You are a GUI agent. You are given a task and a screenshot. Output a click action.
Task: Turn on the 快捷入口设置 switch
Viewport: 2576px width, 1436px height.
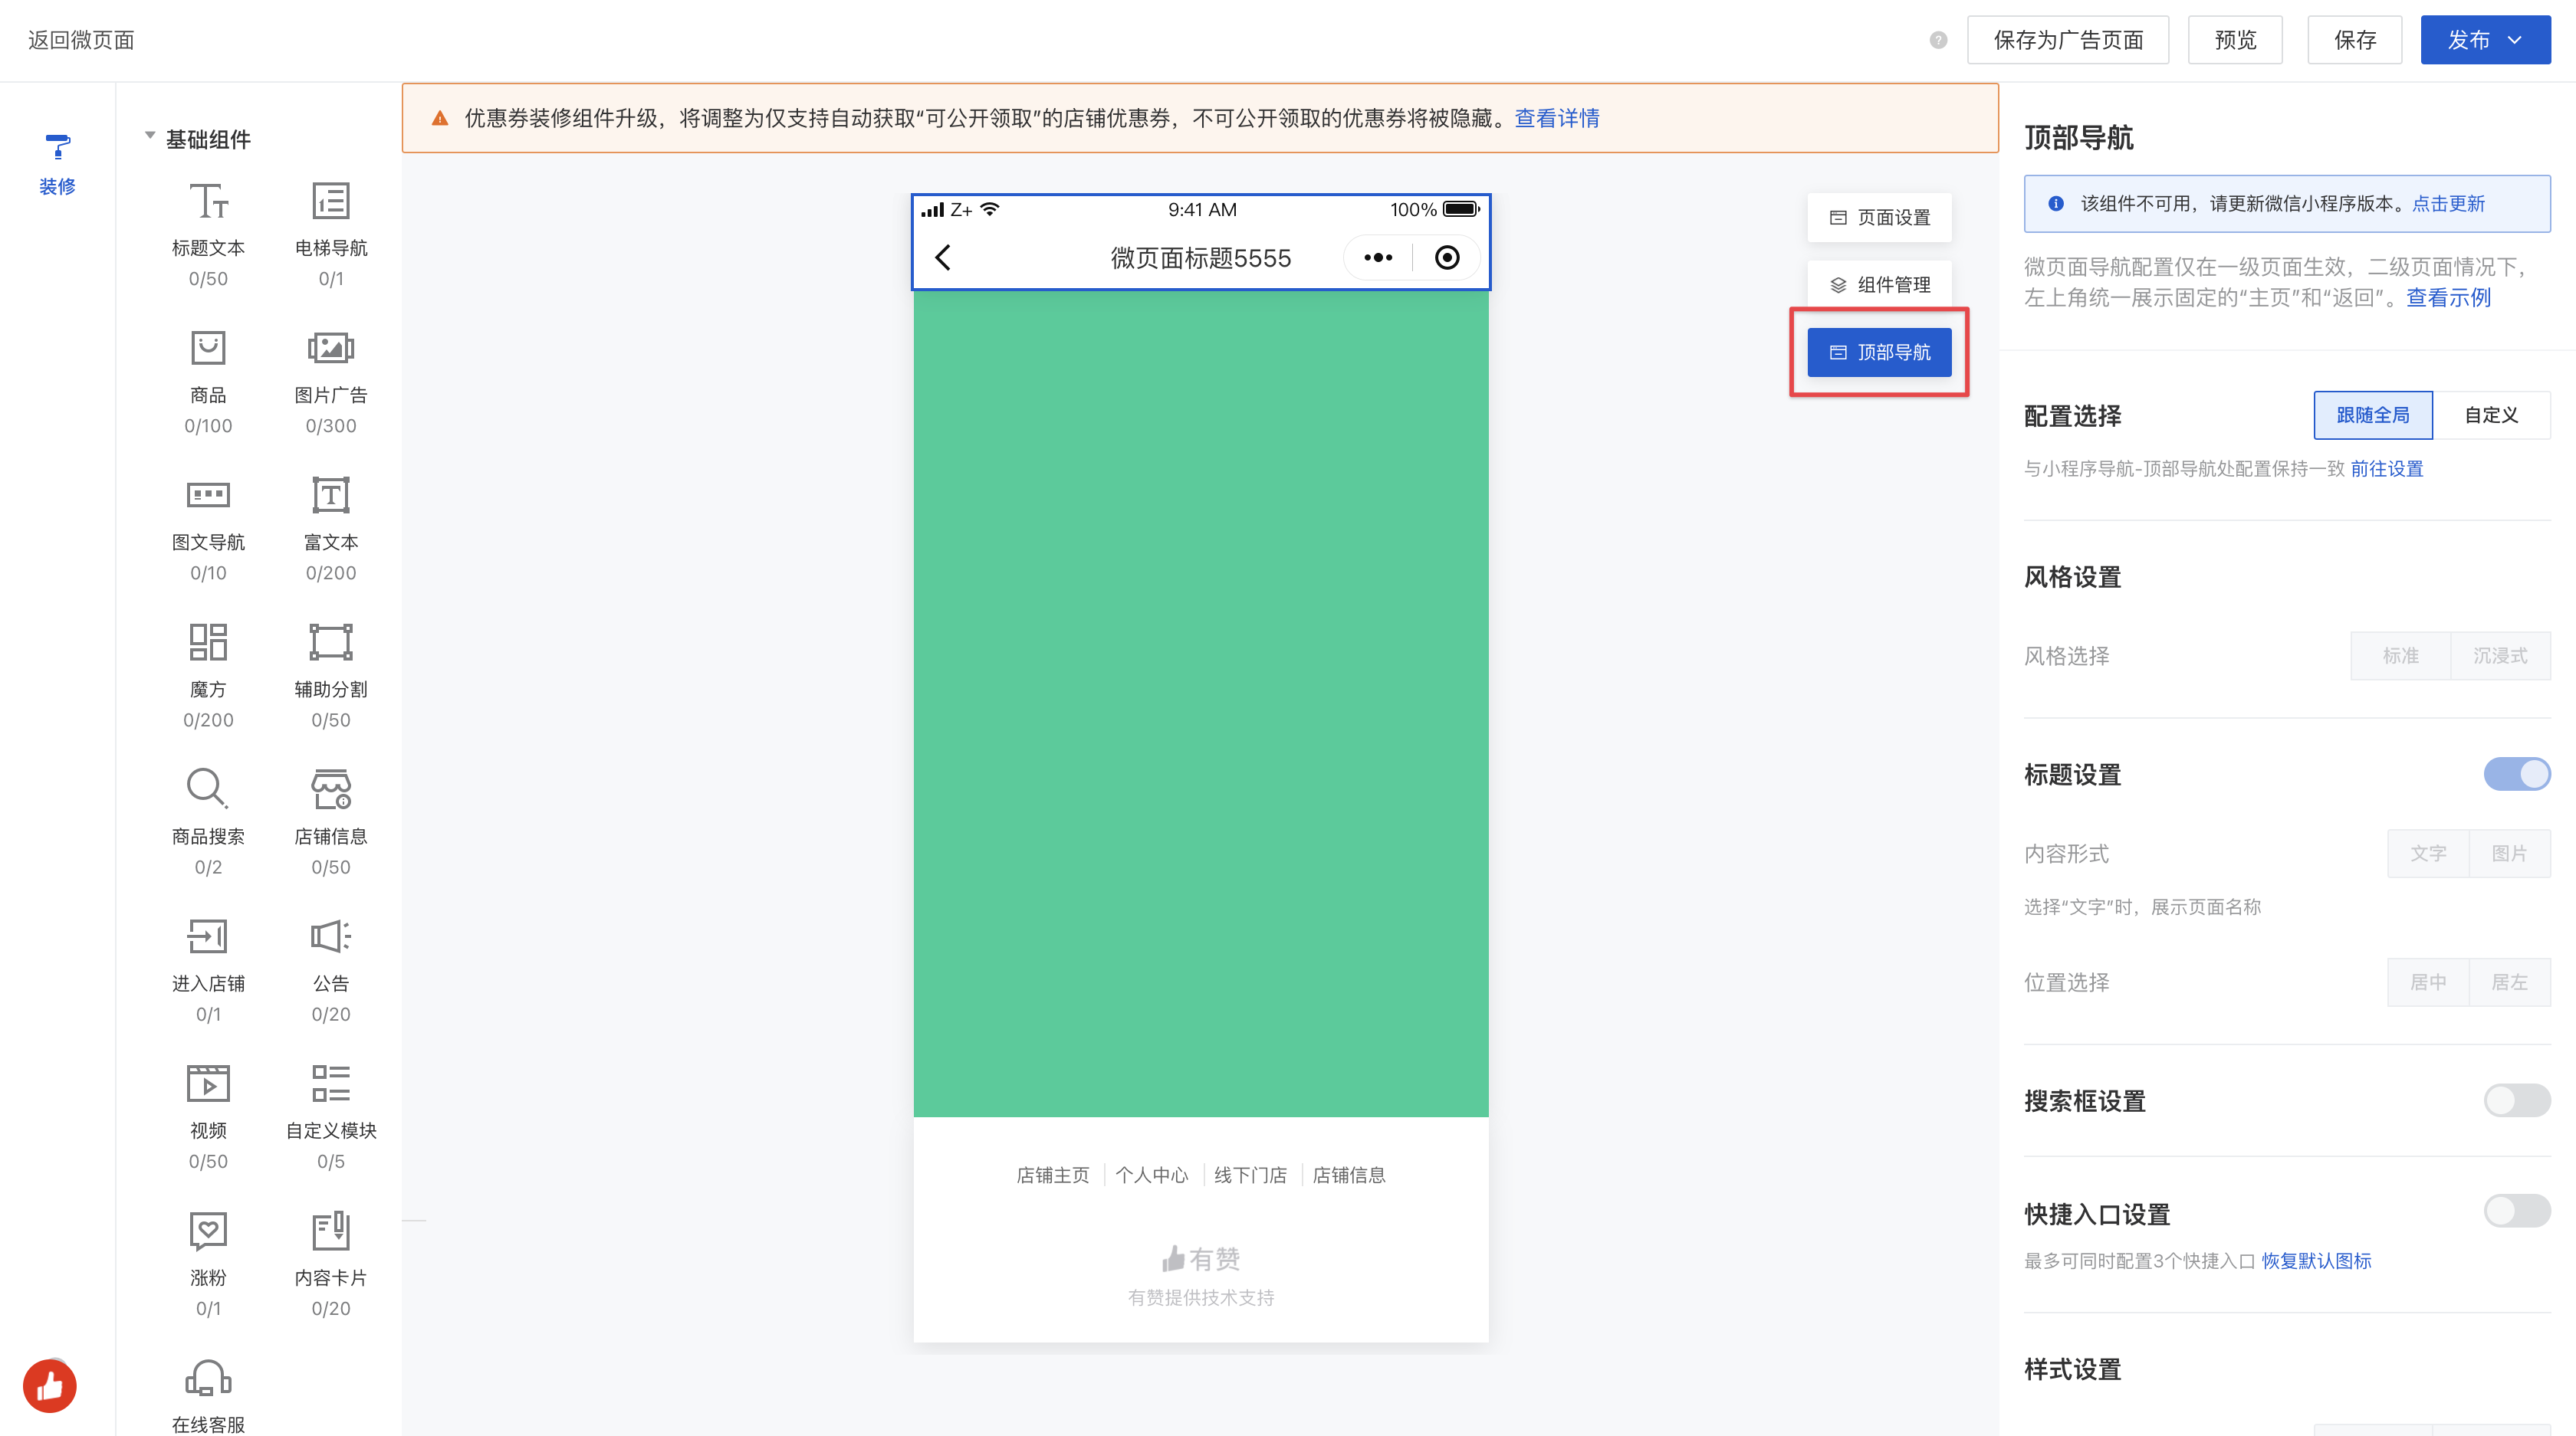click(2516, 1211)
